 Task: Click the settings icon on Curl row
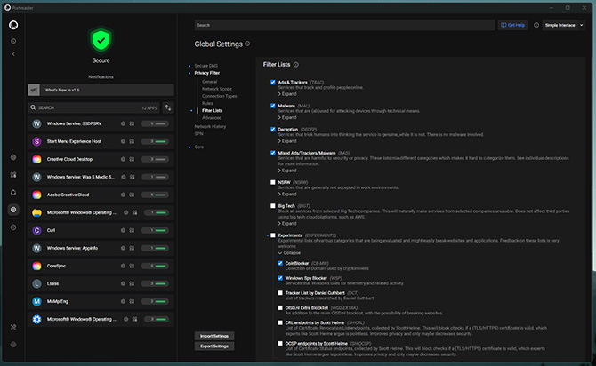point(123,230)
